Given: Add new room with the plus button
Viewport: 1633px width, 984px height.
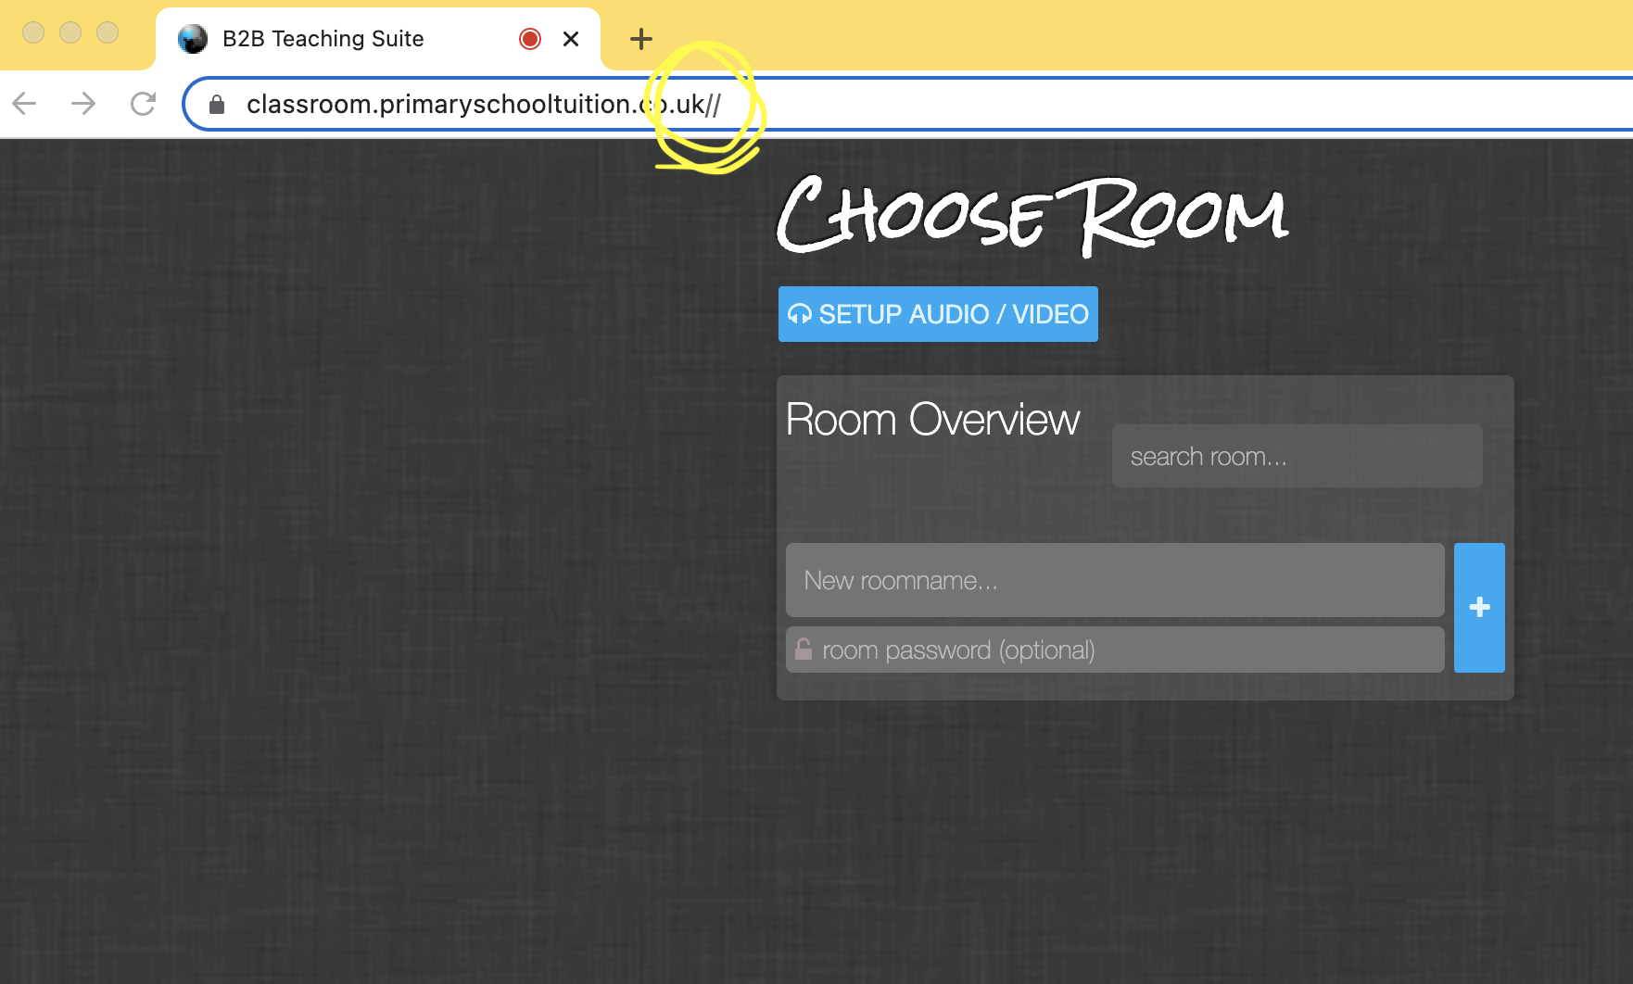Looking at the screenshot, I should (1479, 608).
